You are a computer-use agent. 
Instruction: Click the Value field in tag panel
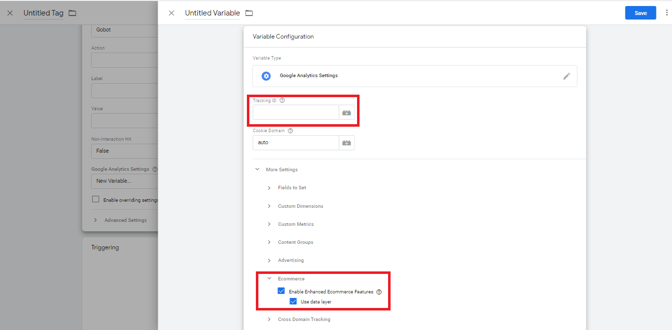pos(125,121)
